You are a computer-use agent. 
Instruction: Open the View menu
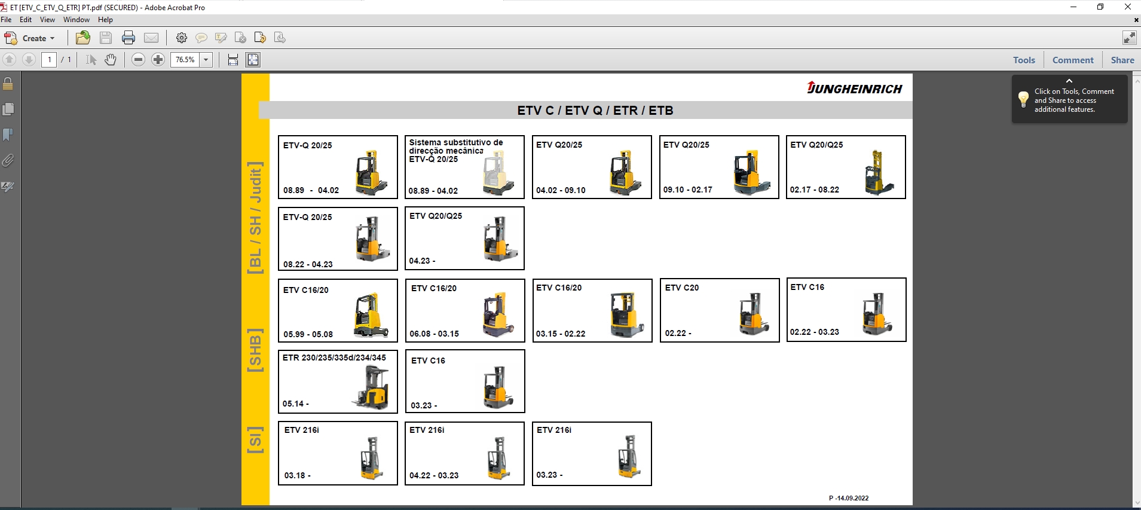click(x=47, y=20)
